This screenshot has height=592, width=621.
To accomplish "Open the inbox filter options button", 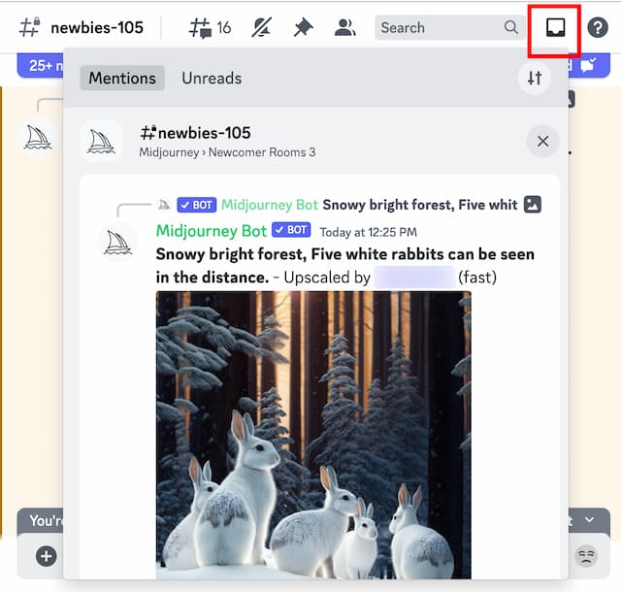I will pos(534,79).
